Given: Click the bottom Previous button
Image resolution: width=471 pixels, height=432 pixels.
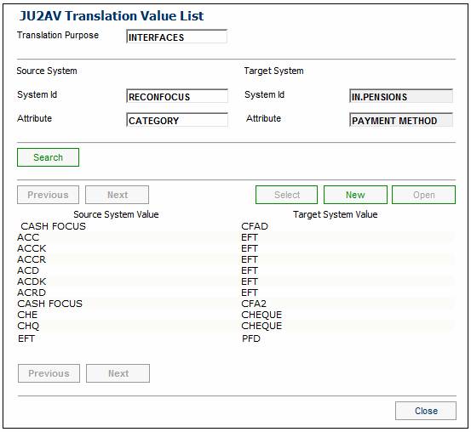Looking at the screenshot, I should pos(49,373).
